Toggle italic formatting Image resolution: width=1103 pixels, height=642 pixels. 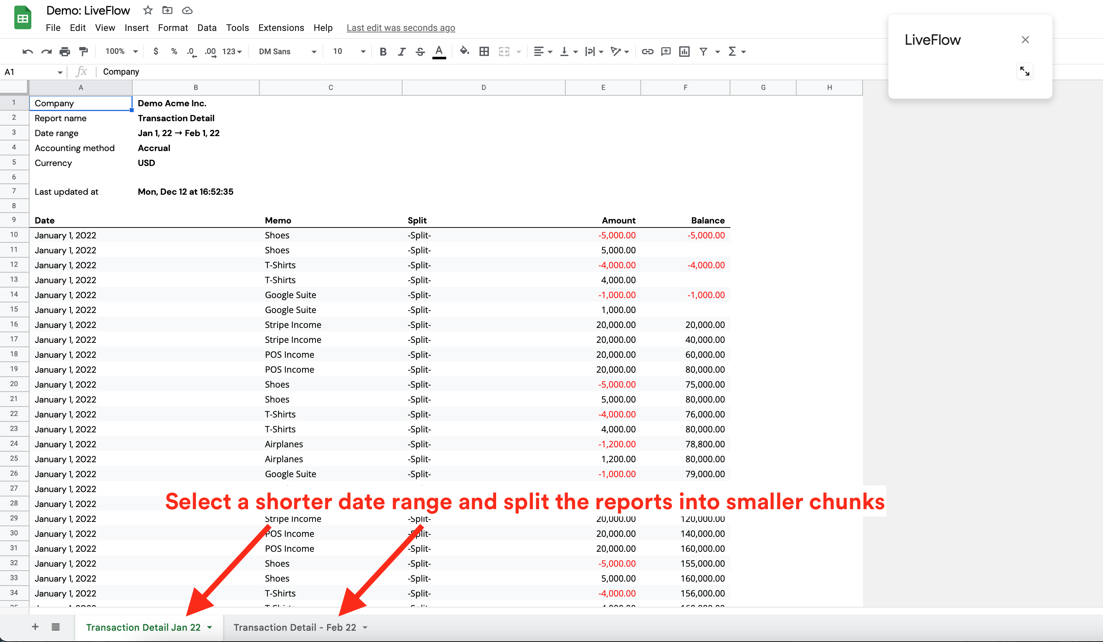click(401, 52)
